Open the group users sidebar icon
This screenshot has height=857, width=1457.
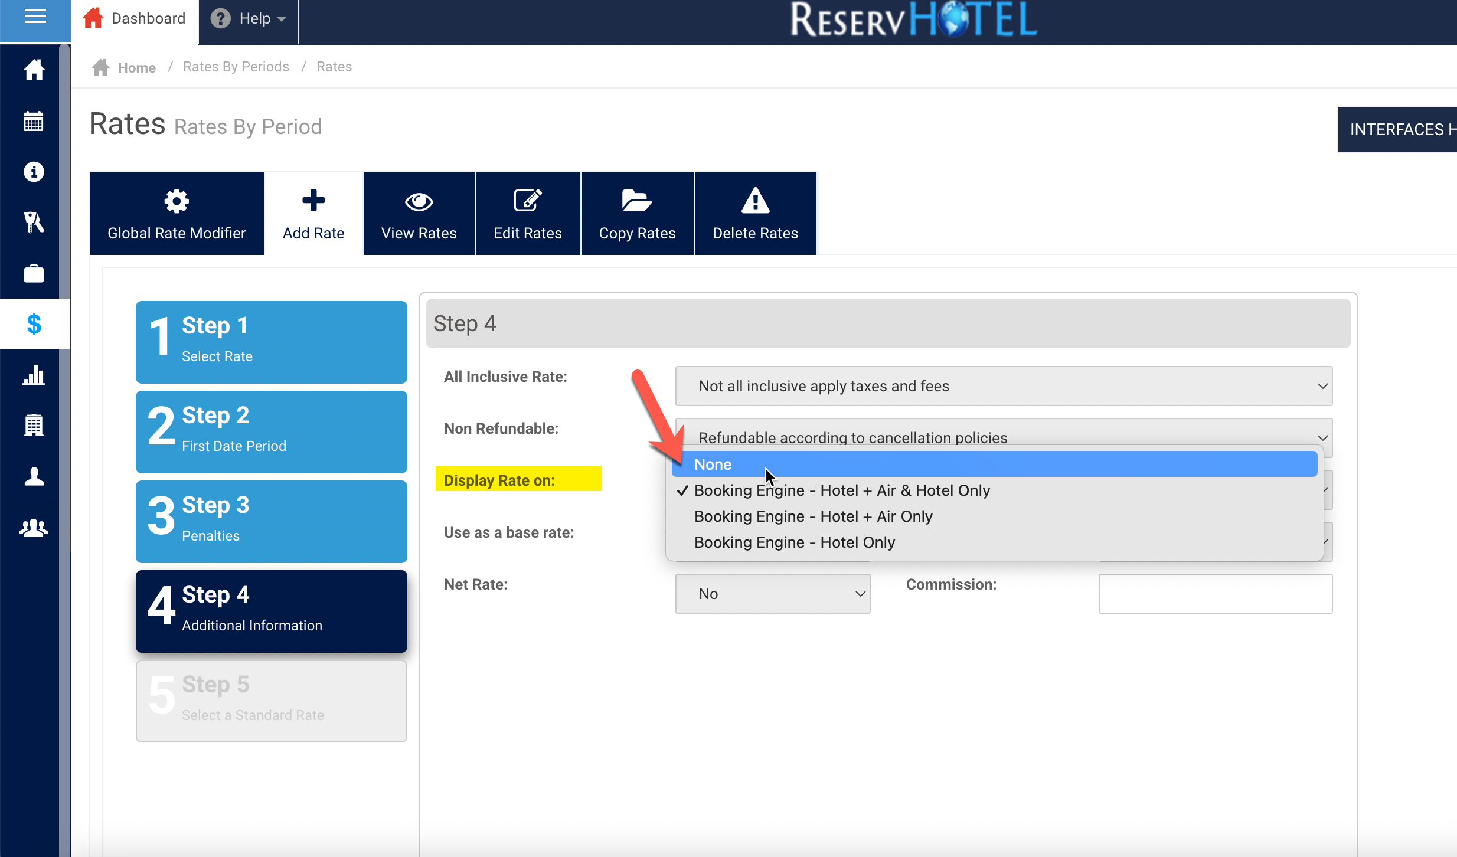pyautogui.click(x=34, y=528)
